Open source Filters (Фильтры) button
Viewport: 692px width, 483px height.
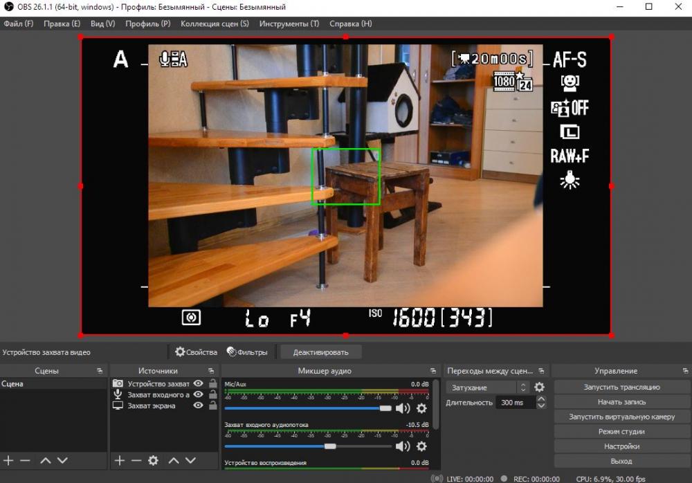coord(247,352)
